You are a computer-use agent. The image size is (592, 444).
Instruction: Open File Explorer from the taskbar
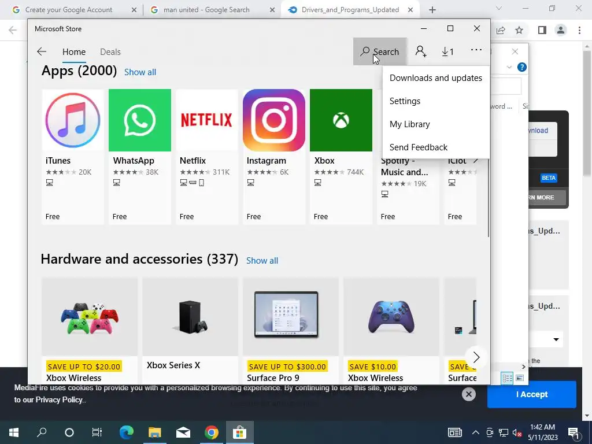tap(154, 432)
